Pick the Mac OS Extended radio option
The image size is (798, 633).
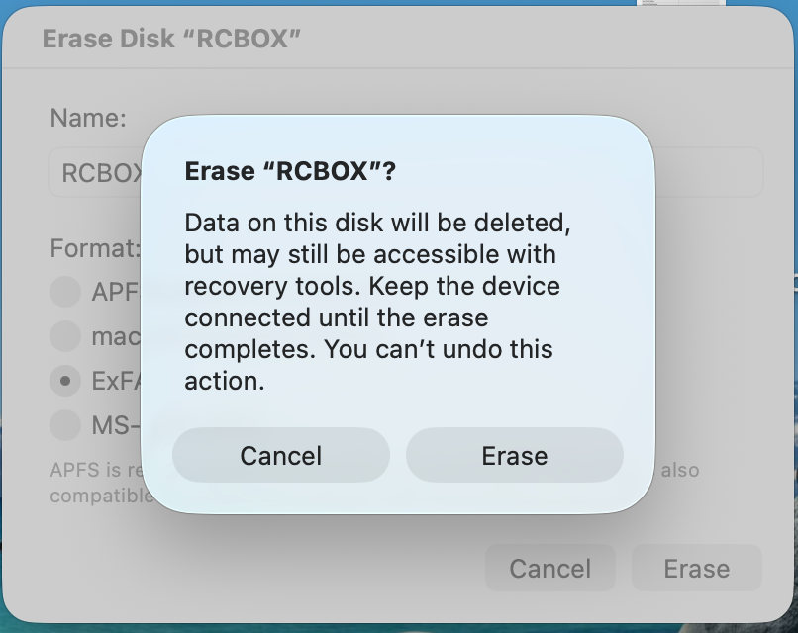pos(65,336)
